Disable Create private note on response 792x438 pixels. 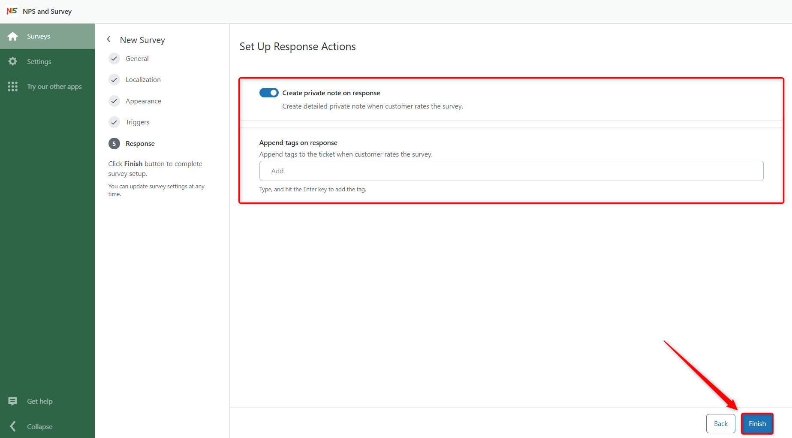point(269,92)
